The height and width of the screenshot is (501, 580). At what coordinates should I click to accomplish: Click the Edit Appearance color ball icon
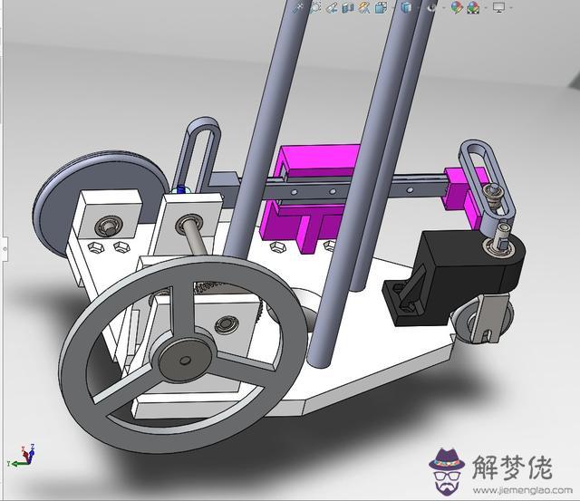point(457,7)
